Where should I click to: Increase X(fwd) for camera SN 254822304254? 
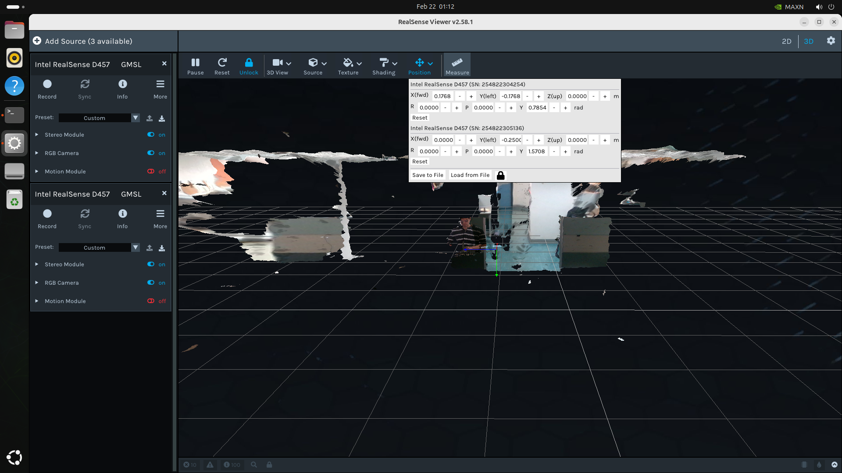[x=471, y=96]
